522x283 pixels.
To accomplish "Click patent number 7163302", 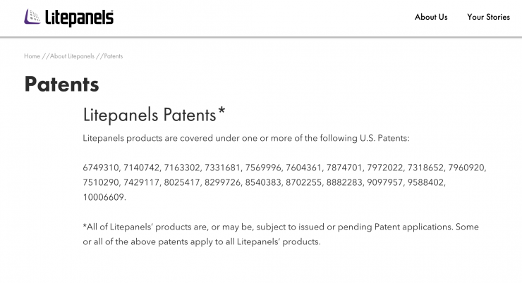I will pos(182,168).
